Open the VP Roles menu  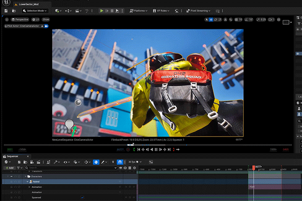click(x=161, y=11)
